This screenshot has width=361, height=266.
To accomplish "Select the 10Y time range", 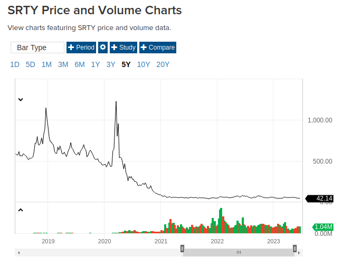I will 144,65.
